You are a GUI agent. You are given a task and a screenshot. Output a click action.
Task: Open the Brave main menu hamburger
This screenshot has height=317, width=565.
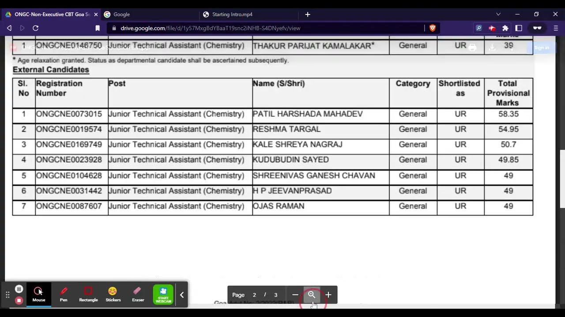point(556,28)
